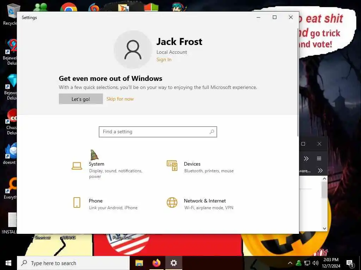Maximize the Settings window
Viewport: 361px width, 270px height.
coord(274,18)
